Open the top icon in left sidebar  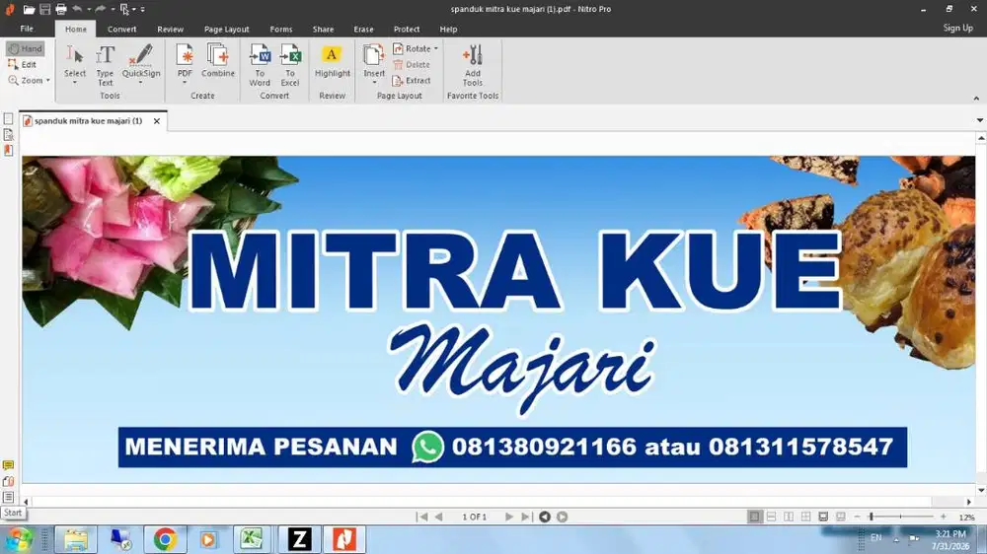click(x=8, y=119)
